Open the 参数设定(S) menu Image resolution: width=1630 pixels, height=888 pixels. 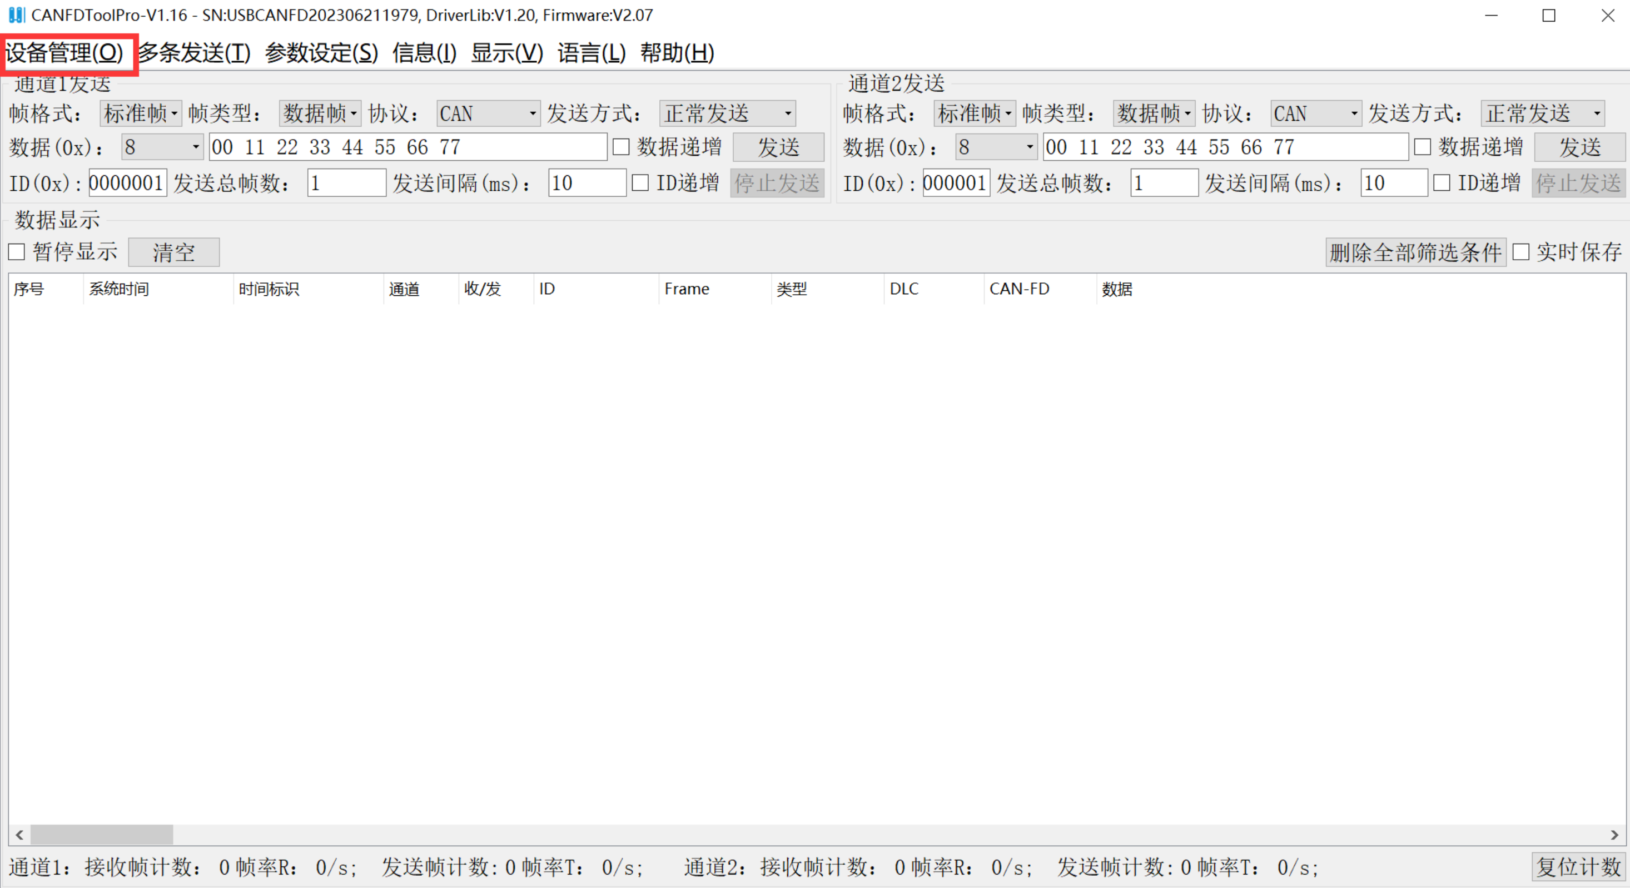[321, 52]
